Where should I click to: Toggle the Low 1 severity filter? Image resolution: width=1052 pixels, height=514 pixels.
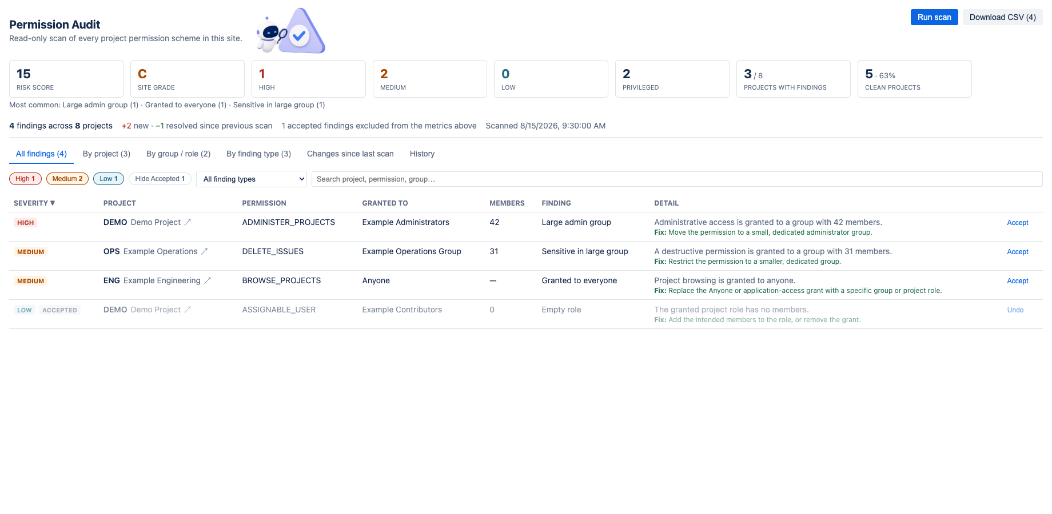(109, 179)
